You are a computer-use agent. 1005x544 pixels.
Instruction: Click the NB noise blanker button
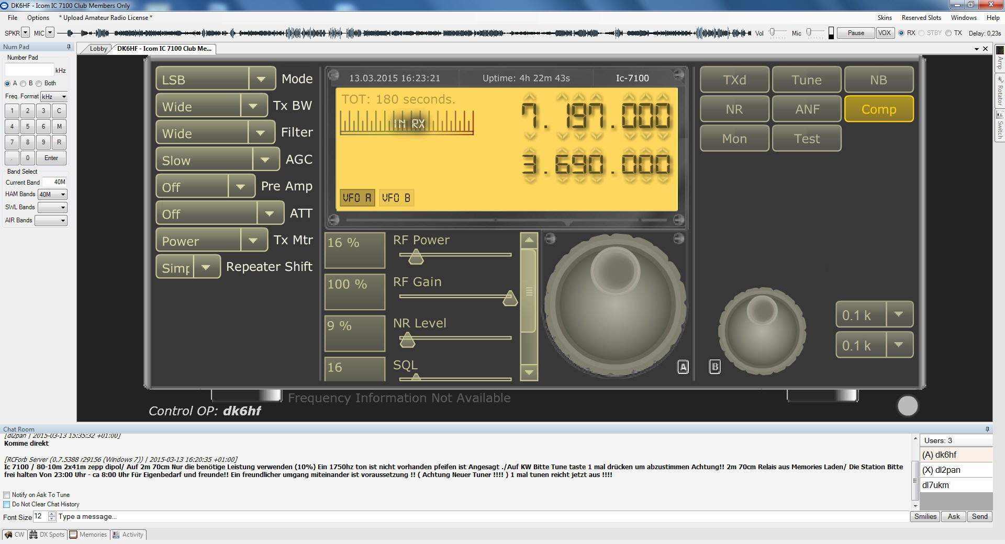tap(879, 80)
